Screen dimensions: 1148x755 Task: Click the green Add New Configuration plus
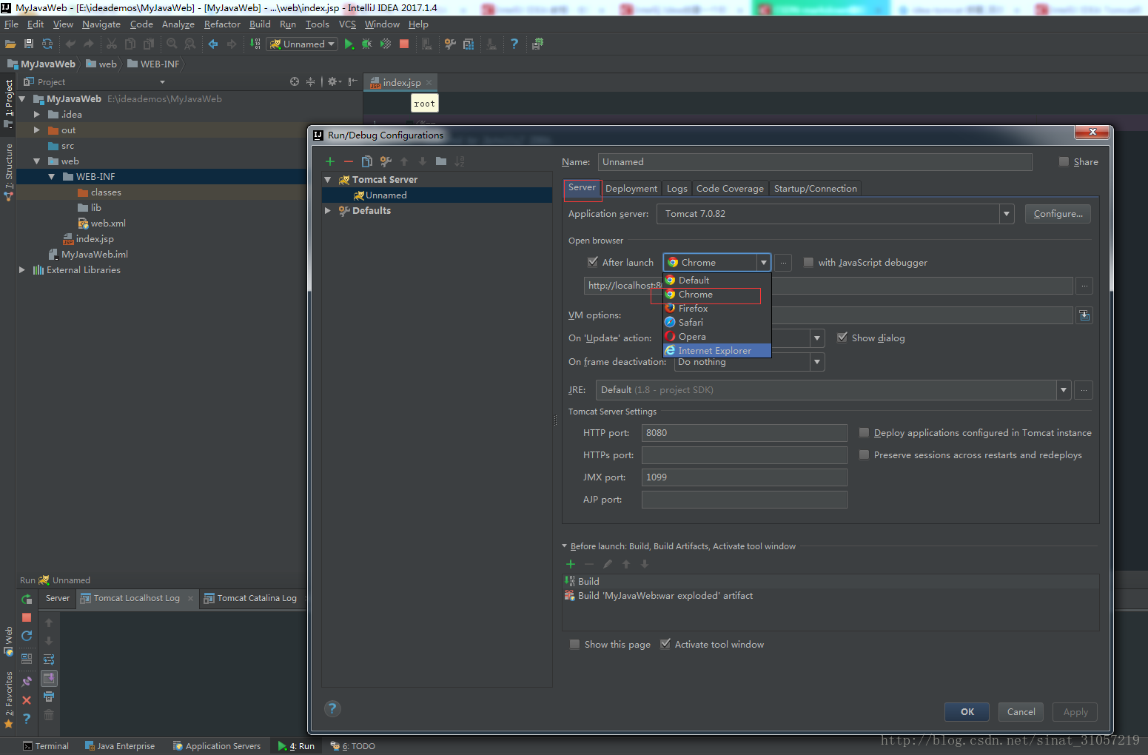[x=330, y=161]
